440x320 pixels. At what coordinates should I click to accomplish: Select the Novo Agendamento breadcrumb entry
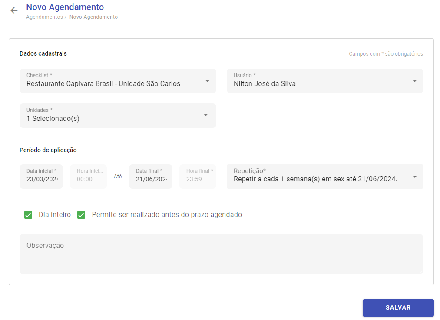(93, 17)
